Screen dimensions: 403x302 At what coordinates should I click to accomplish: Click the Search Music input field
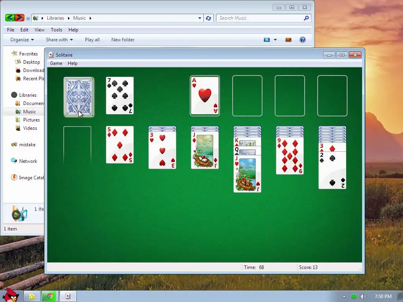coord(260,18)
